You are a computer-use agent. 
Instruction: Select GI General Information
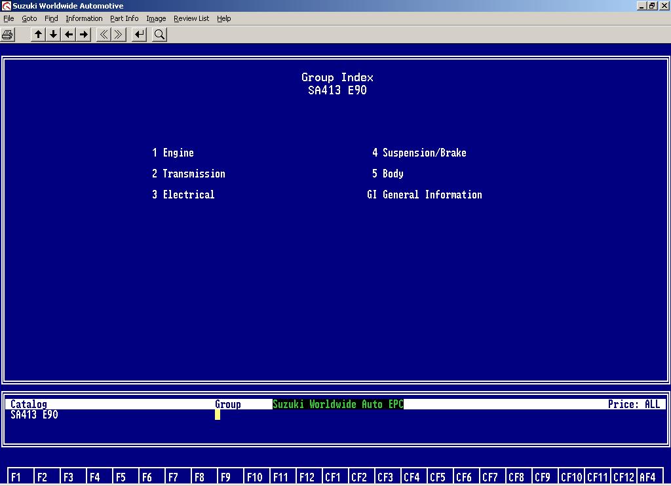425,195
